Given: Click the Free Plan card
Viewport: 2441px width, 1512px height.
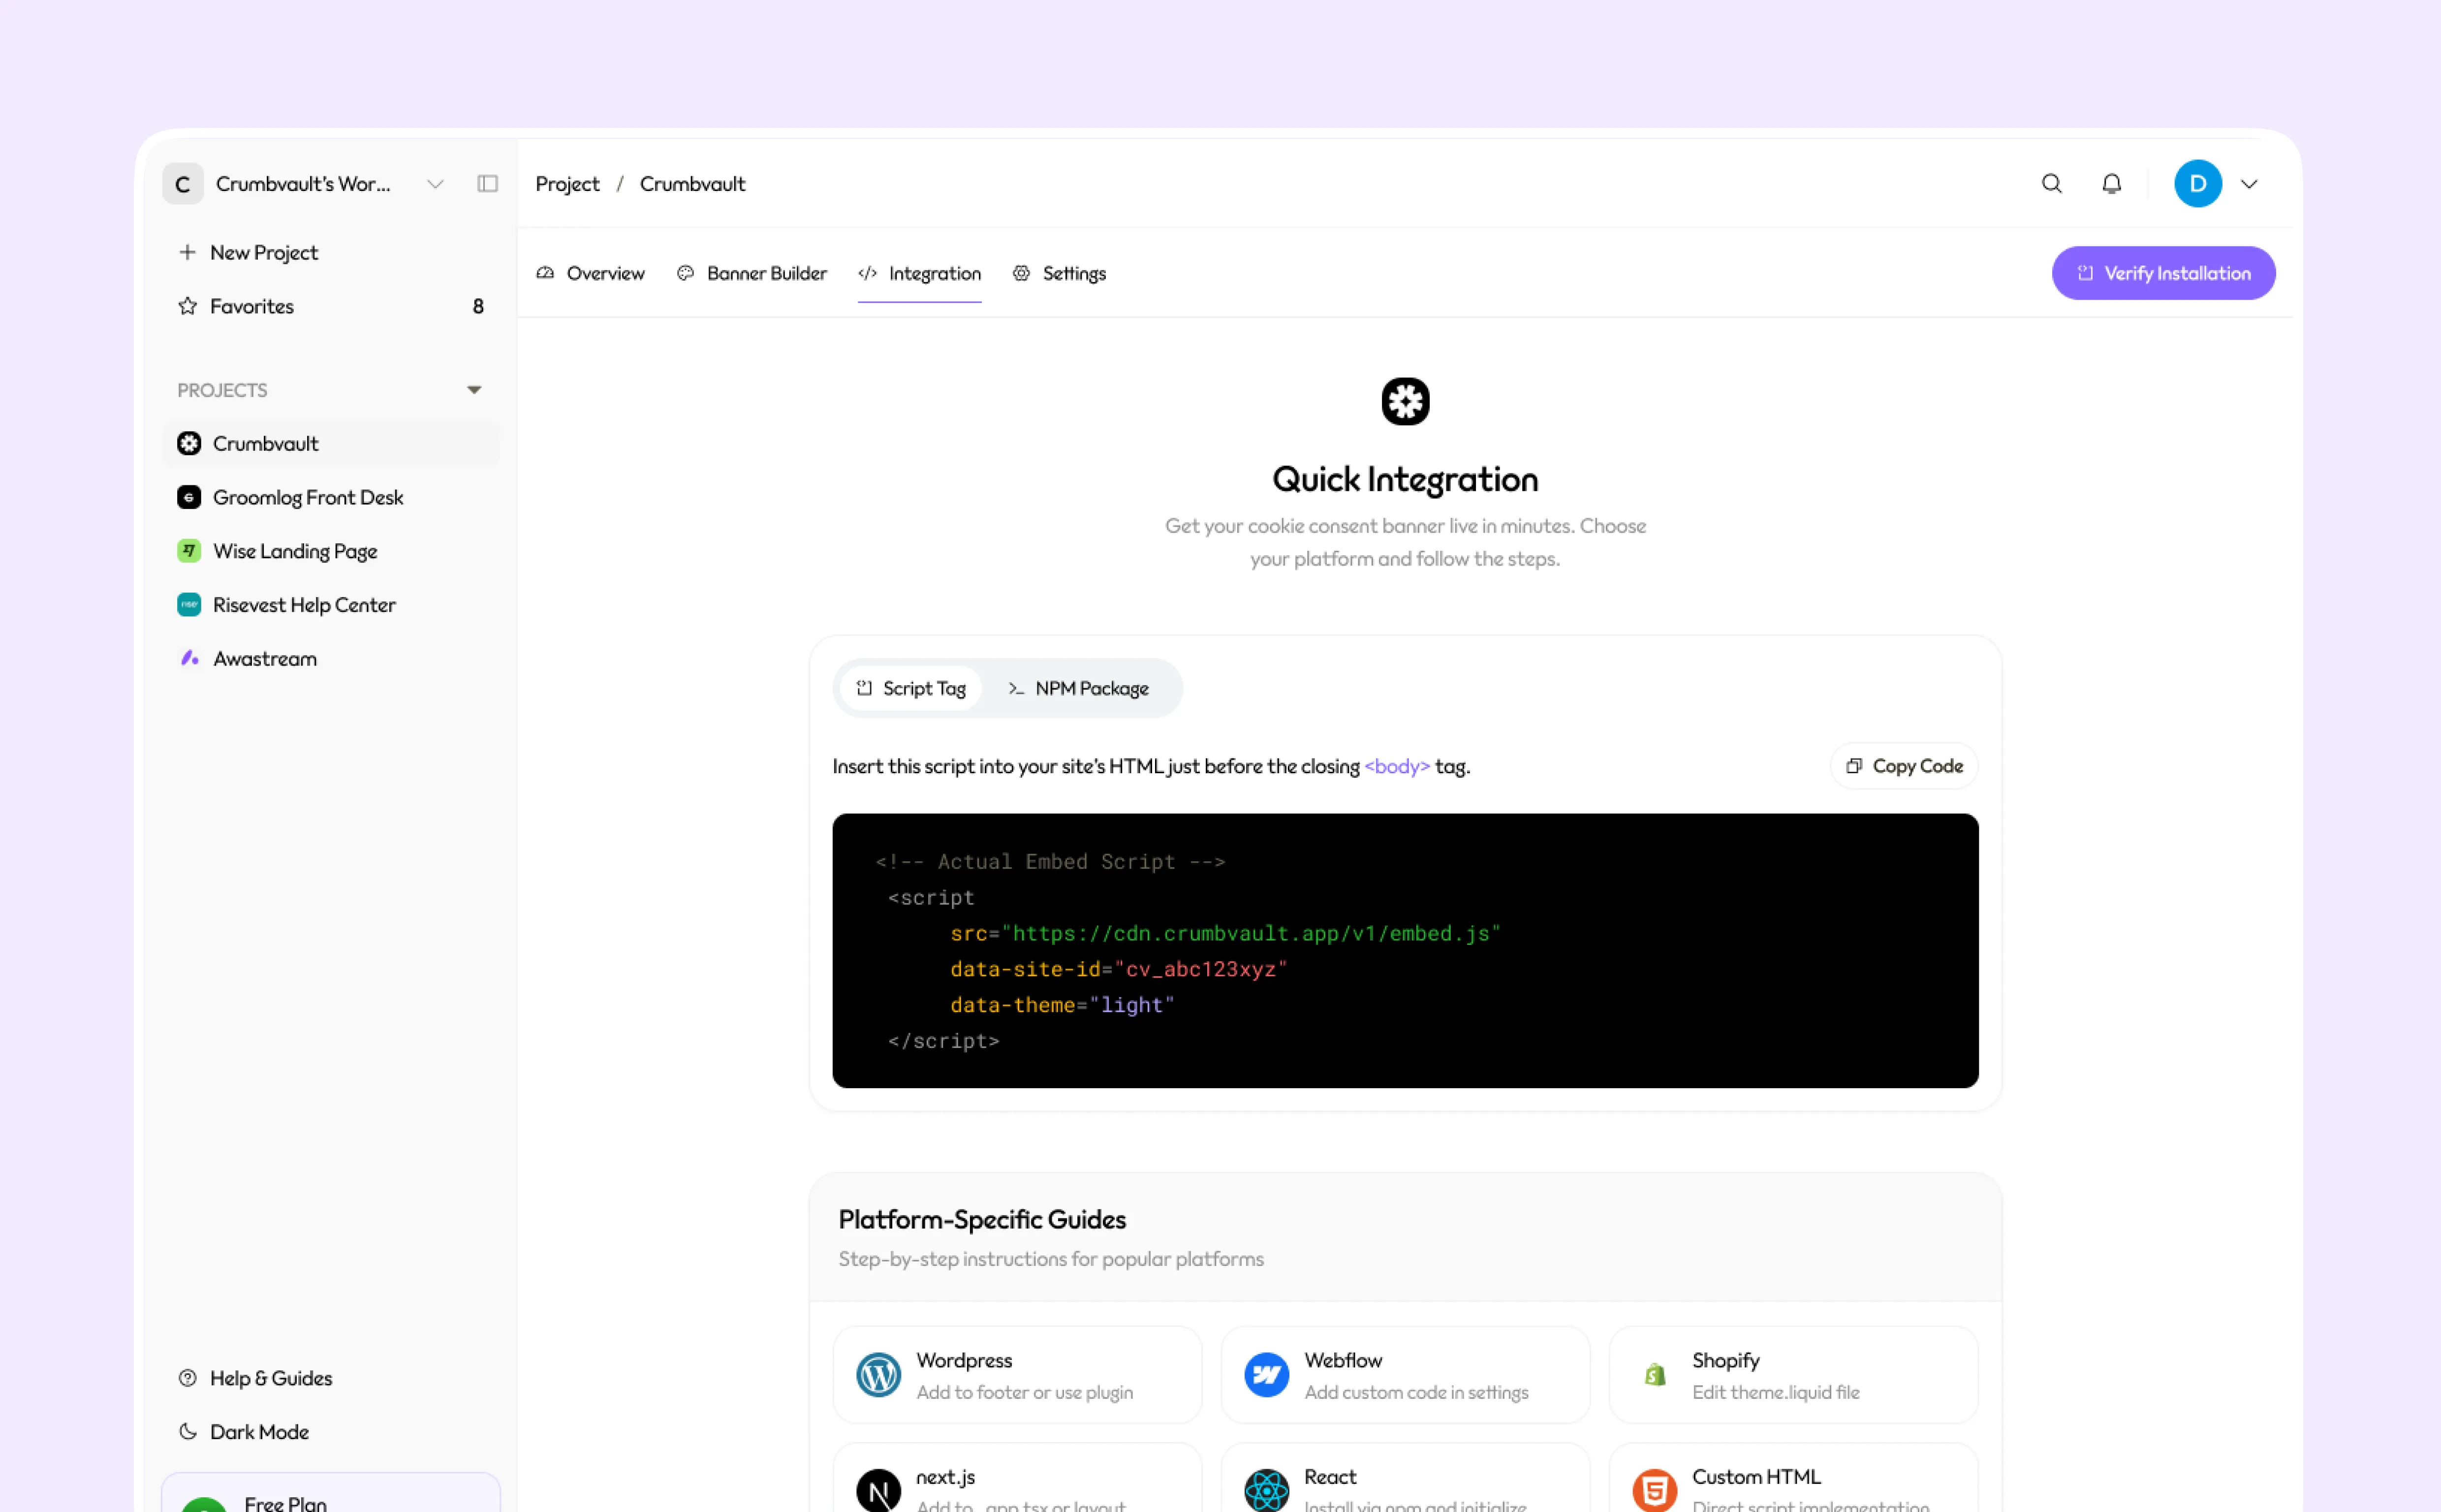Looking at the screenshot, I should coord(331,1492).
